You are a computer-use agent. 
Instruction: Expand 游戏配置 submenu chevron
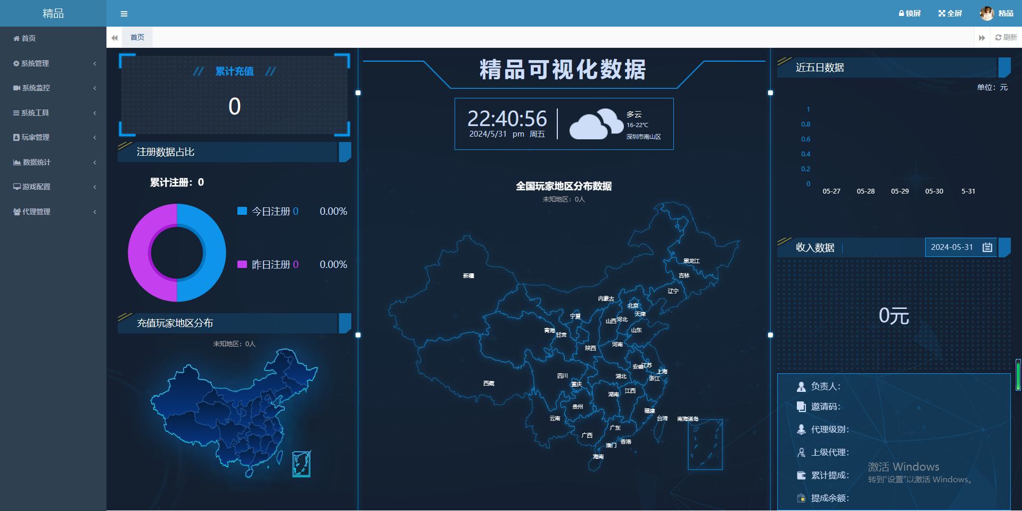[95, 187]
